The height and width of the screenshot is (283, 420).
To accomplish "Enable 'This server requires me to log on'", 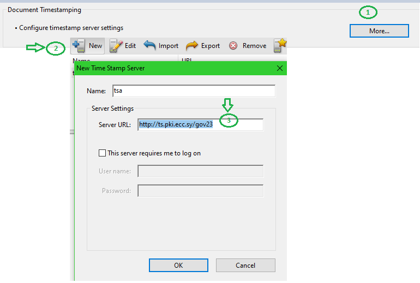I will (102, 153).
